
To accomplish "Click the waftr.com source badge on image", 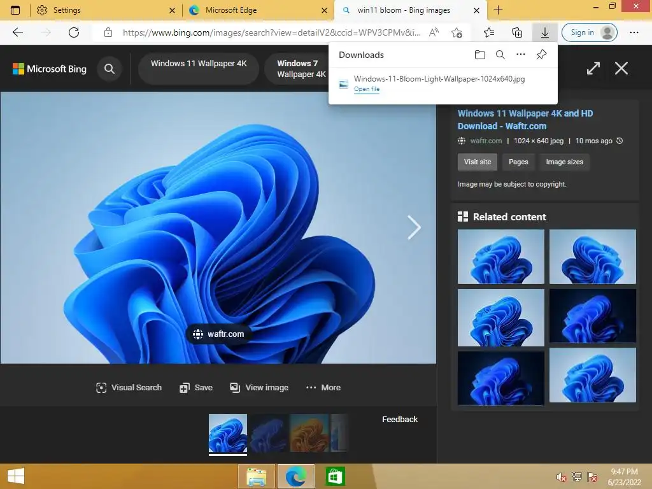I will click(x=218, y=334).
